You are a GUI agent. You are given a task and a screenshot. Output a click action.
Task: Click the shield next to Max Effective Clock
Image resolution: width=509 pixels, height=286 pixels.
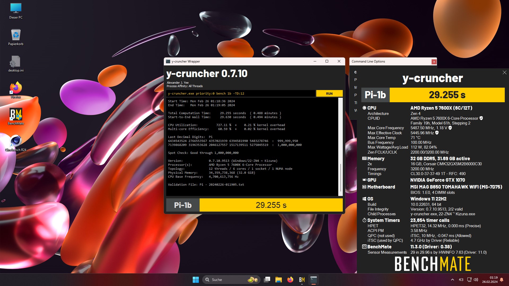(437, 133)
